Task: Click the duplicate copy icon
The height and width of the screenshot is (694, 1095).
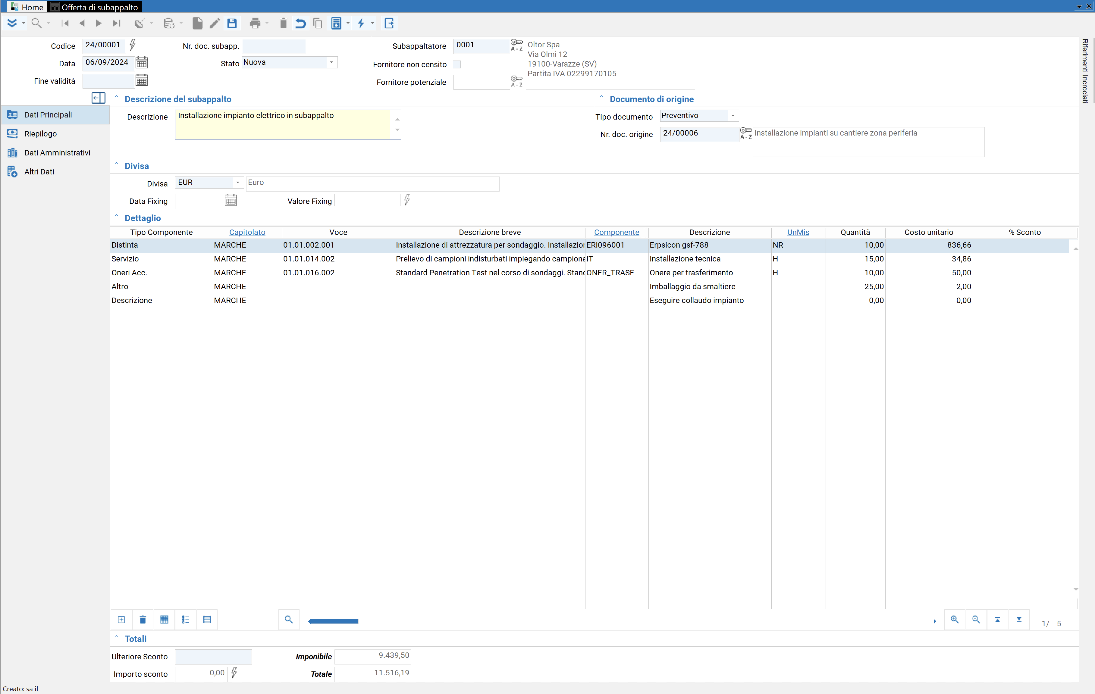Action: pos(317,23)
